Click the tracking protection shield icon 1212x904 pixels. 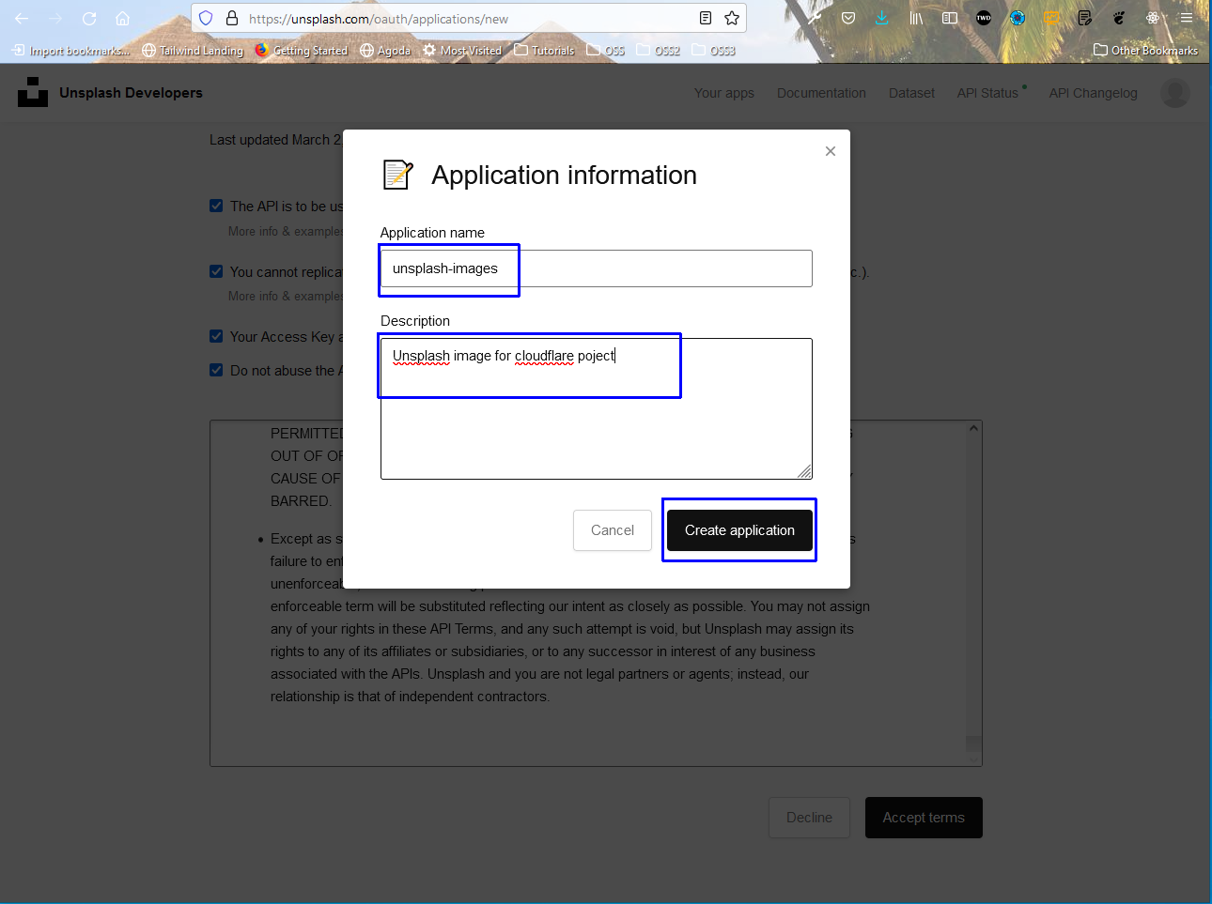click(206, 18)
